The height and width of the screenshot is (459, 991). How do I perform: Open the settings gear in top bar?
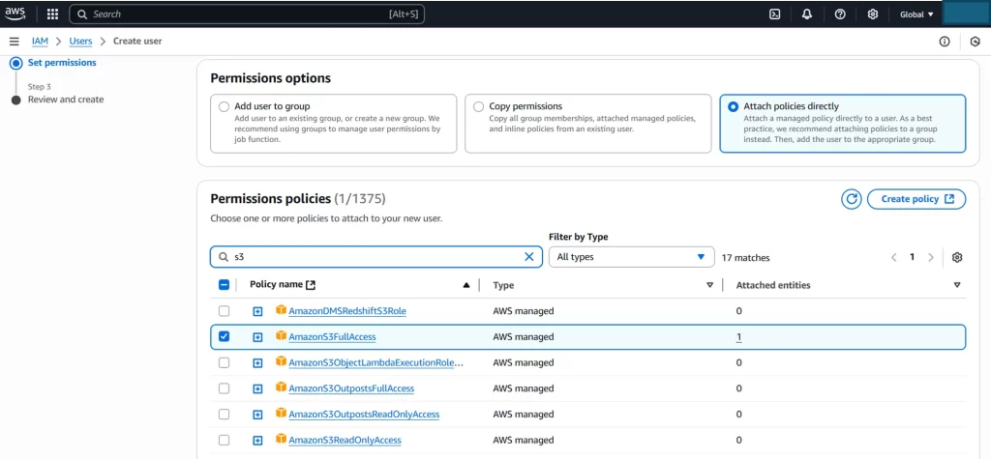873,14
